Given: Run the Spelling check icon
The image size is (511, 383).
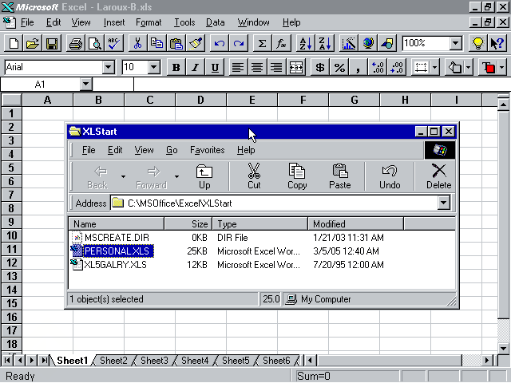Looking at the screenshot, I should (114, 43).
